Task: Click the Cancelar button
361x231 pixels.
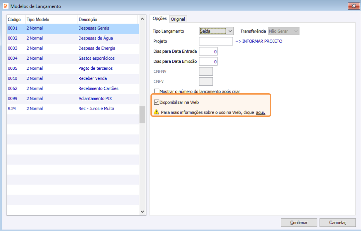Action: point(337,222)
